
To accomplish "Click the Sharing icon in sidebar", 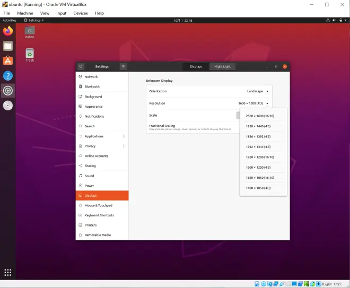I will point(81,165).
